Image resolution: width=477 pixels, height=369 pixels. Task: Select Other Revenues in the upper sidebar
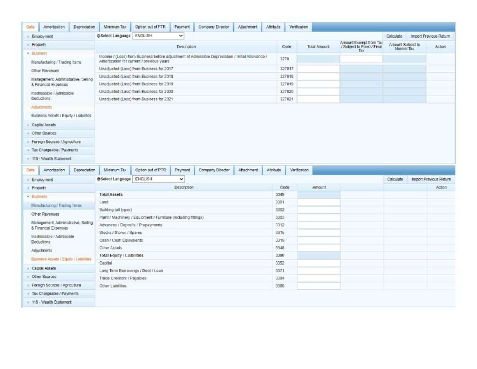point(45,71)
